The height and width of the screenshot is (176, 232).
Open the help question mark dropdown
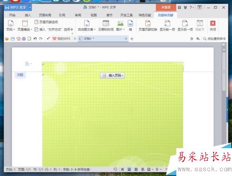click(192, 7)
